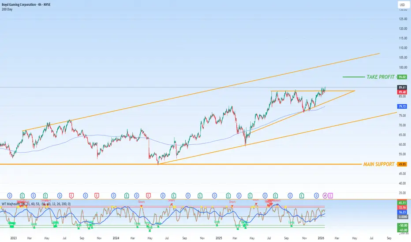
Task: Click the June 2025 dividend D marker
Action: point(265,195)
